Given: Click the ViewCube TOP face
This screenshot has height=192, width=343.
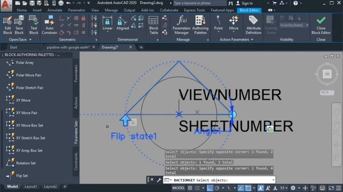Looking at the screenshot, I should (x=327, y=74).
